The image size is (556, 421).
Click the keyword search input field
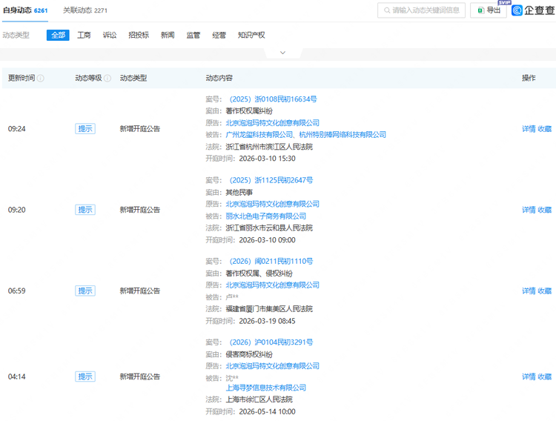(426, 10)
